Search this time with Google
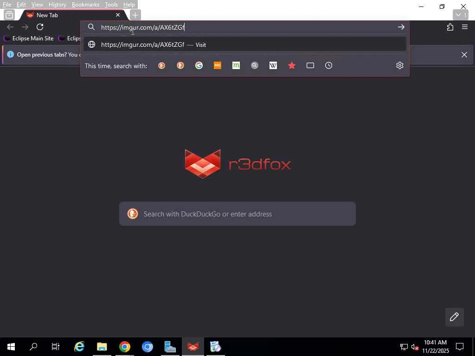475x356 pixels. (x=199, y=65)
